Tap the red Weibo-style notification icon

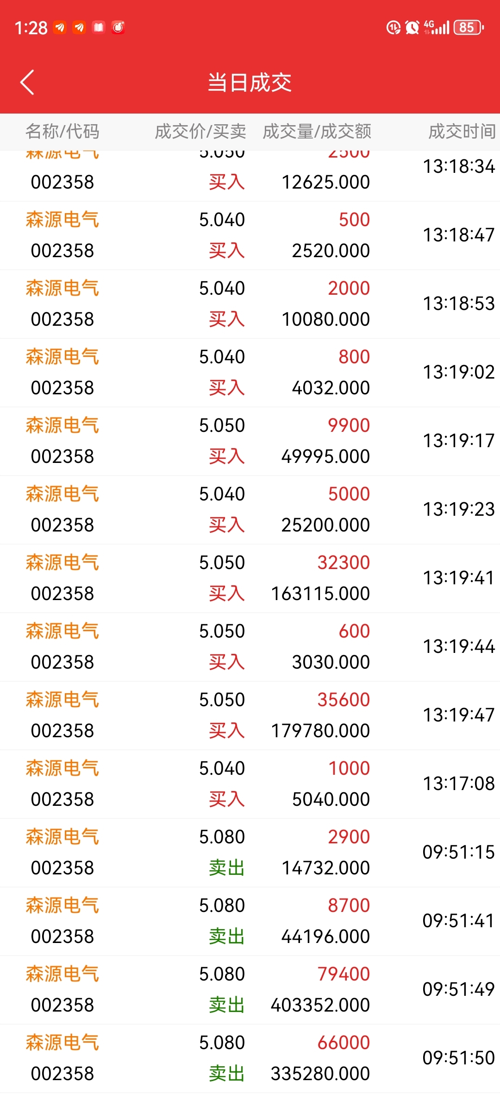[118, 27]
